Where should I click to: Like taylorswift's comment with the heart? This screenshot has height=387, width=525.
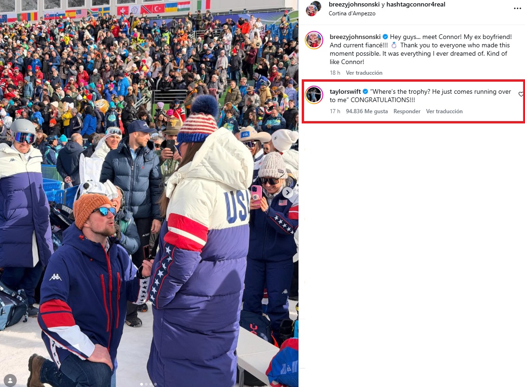pyautogui.click(x=521, y=94)
